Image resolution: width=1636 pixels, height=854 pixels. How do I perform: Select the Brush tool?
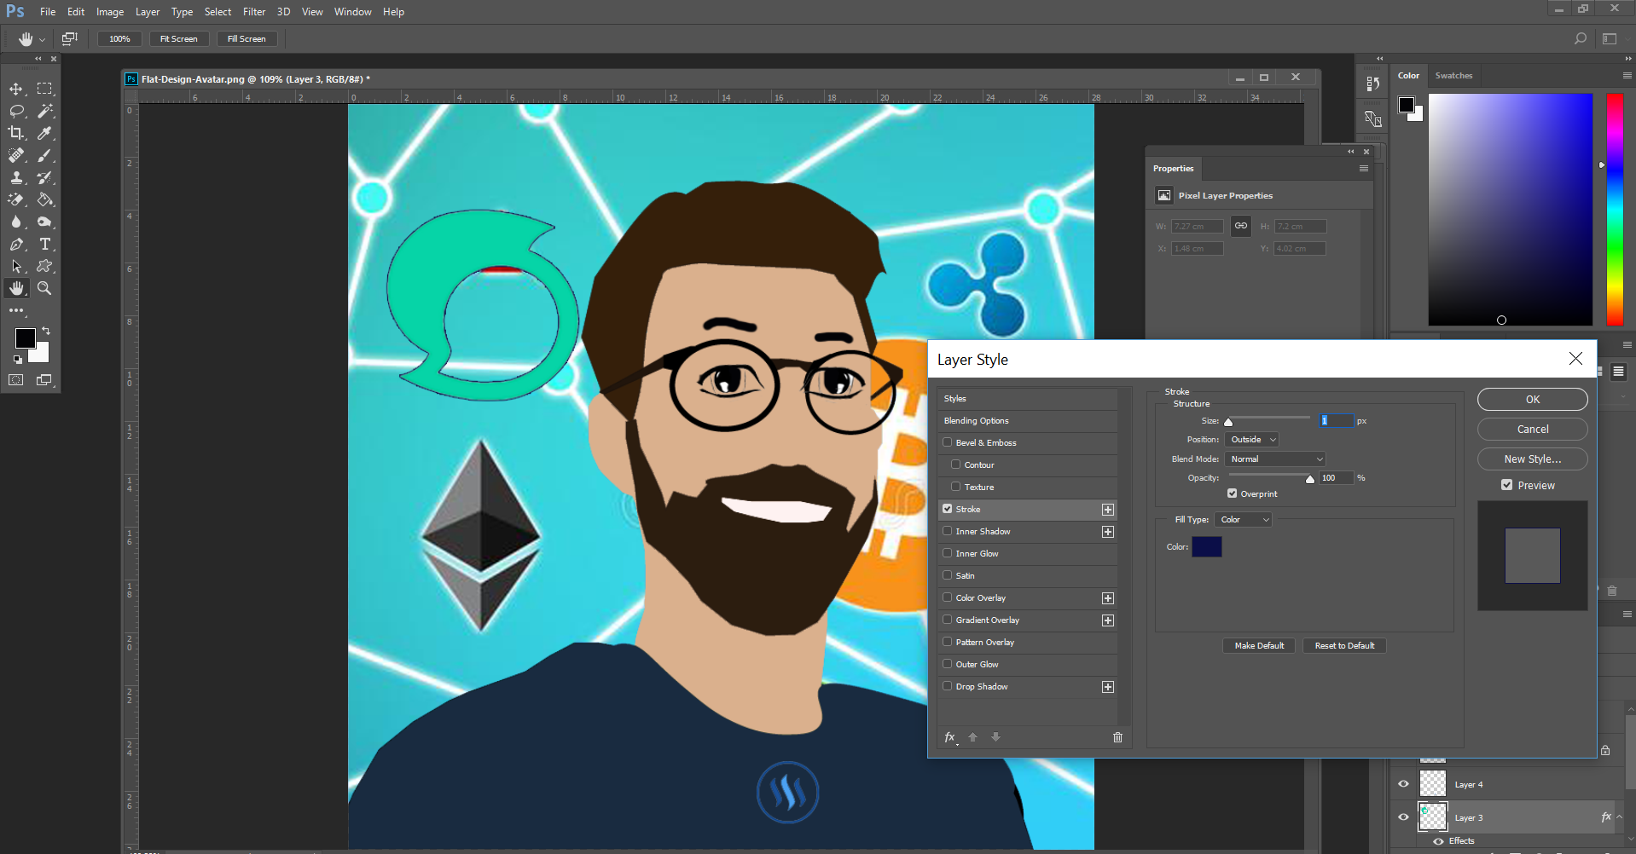[x=45, y=155]
